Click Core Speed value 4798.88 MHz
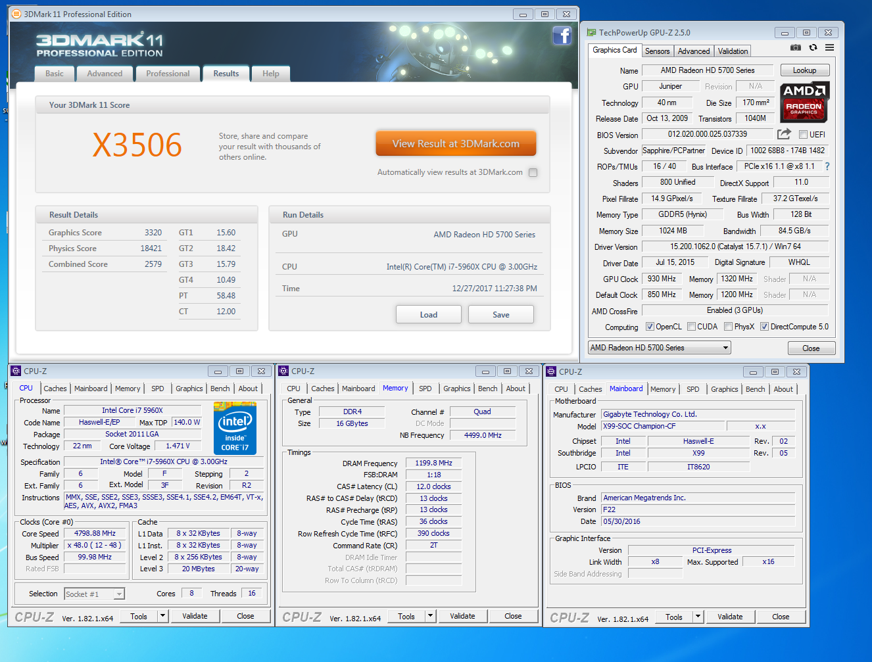872x662 pixels. tap(95, 533)
